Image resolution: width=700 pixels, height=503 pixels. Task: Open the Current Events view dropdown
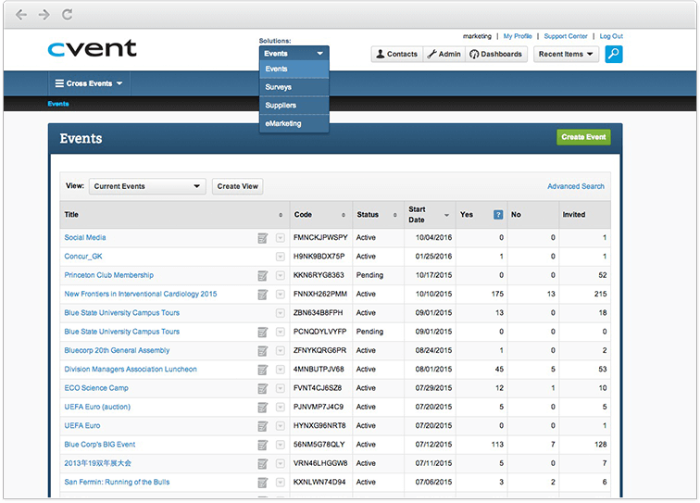pos(147,186)
